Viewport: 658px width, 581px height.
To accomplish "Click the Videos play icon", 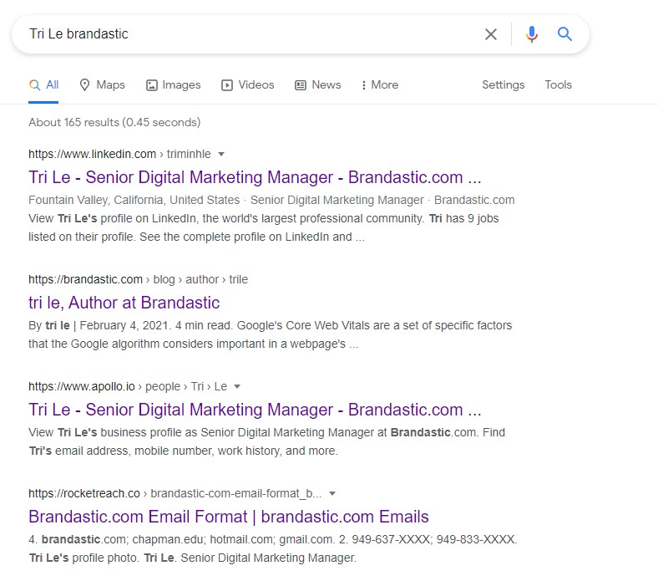I will pos(227,85).
